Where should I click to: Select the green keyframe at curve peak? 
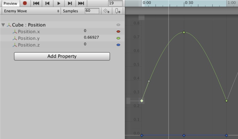coord(184,32)
